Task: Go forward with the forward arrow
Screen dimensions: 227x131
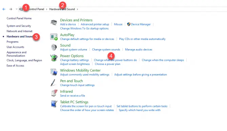Action: (11, 9)
